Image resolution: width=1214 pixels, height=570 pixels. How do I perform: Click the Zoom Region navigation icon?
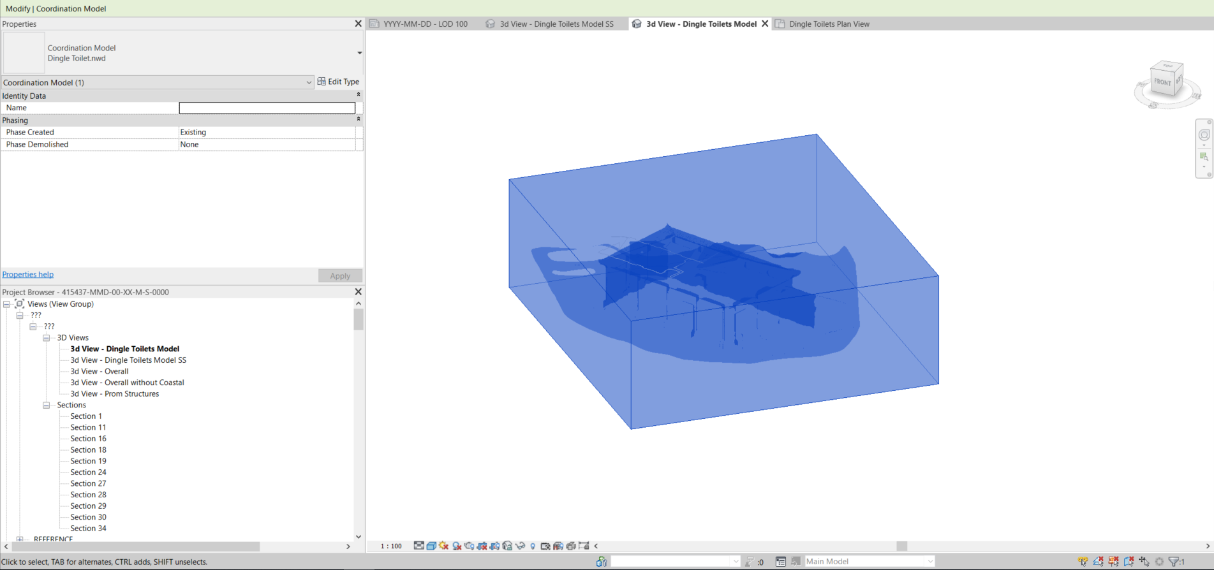point(1204,157)
